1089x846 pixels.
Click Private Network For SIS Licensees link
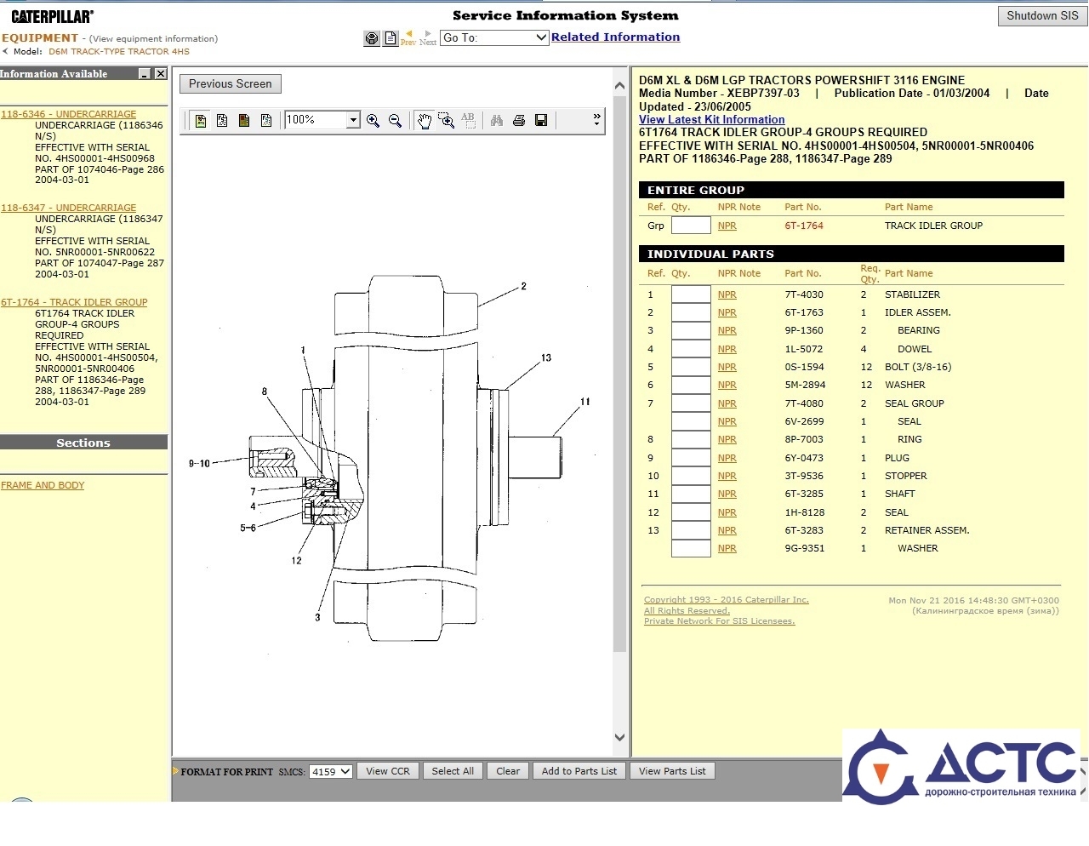pos(720,621)
